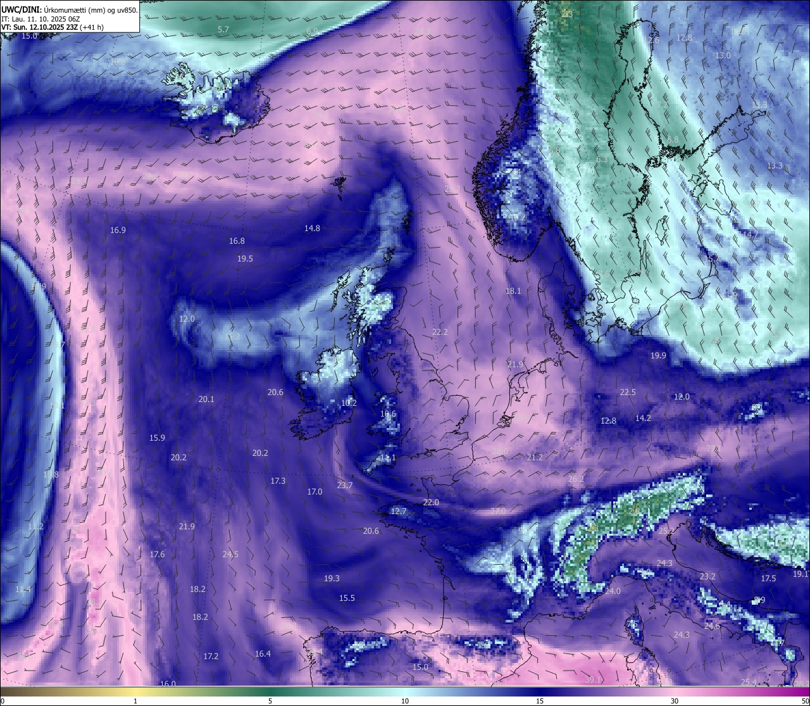This screenshot has height=706, width=810.
Task: Click the 6.9 value label
Action: point(312,31)
